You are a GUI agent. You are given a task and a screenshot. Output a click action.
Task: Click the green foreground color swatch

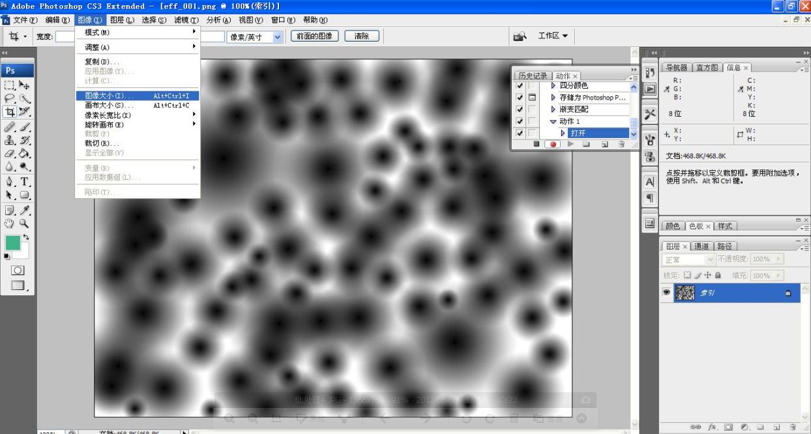click(13, 244)
